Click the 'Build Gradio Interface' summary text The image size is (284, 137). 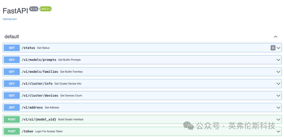pos(71,119)
